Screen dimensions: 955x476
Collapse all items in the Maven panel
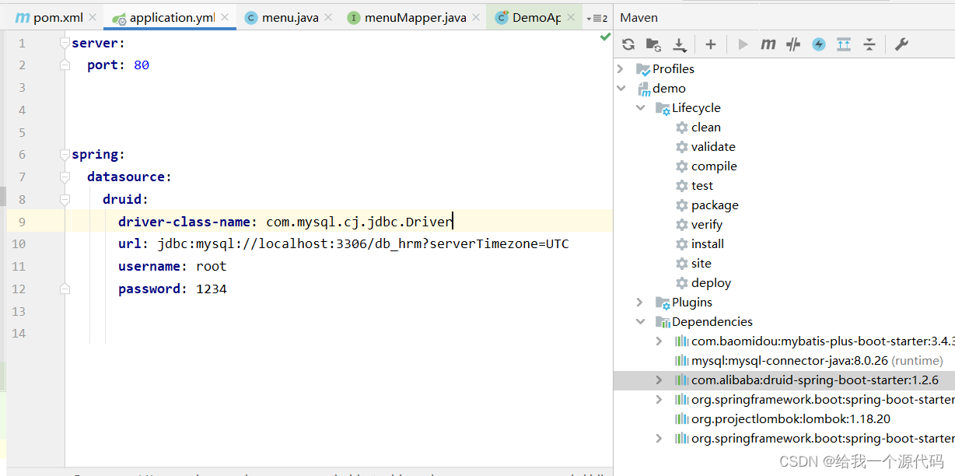point(869,44)
